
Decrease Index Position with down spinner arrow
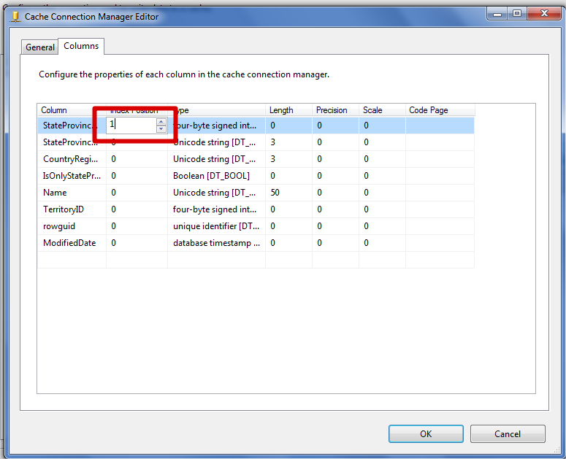[x=161, y=129]
